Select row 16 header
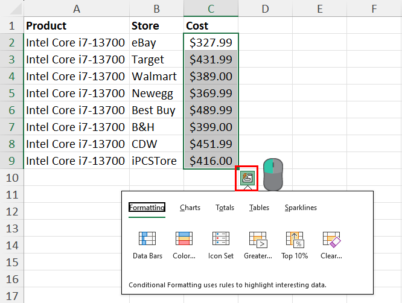This screenshot has height=303, width=402. (12, 279)
